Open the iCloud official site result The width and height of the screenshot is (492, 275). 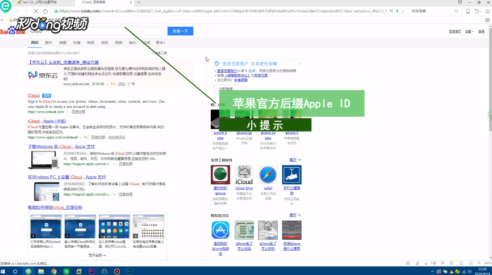[x=34, y=95]
